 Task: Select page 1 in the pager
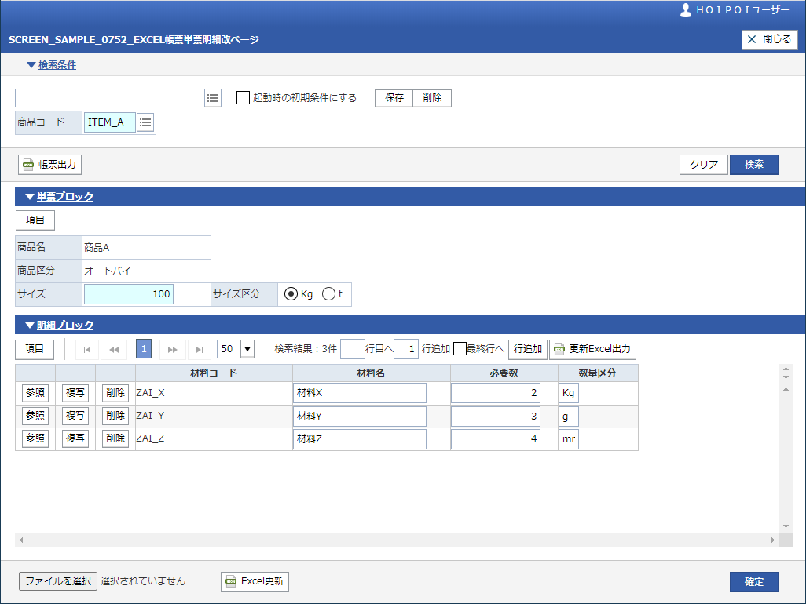[x=144, y=349]
